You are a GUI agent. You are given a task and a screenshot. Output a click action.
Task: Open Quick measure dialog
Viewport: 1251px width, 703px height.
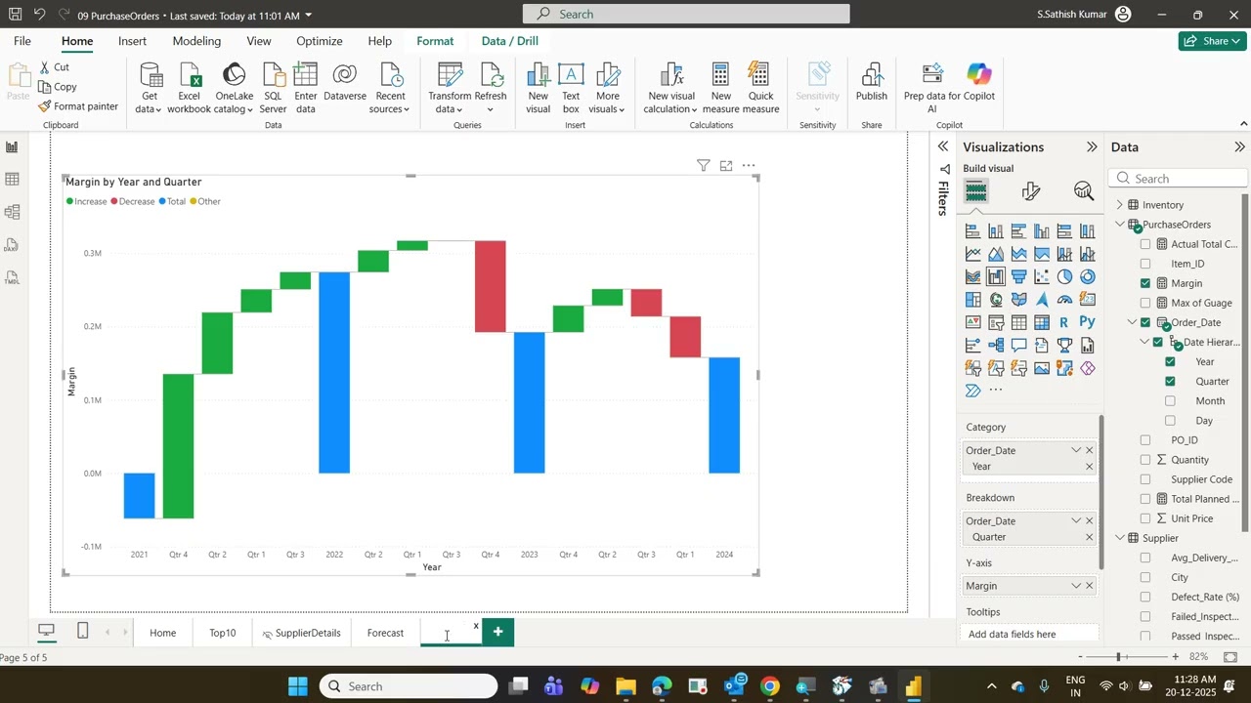[760, 89]
